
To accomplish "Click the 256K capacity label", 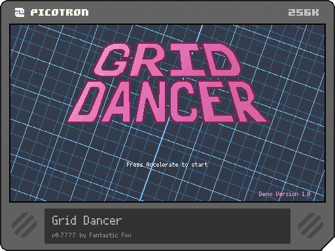I will point(304,12).
